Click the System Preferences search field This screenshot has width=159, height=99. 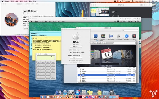(x=130, y=30)
